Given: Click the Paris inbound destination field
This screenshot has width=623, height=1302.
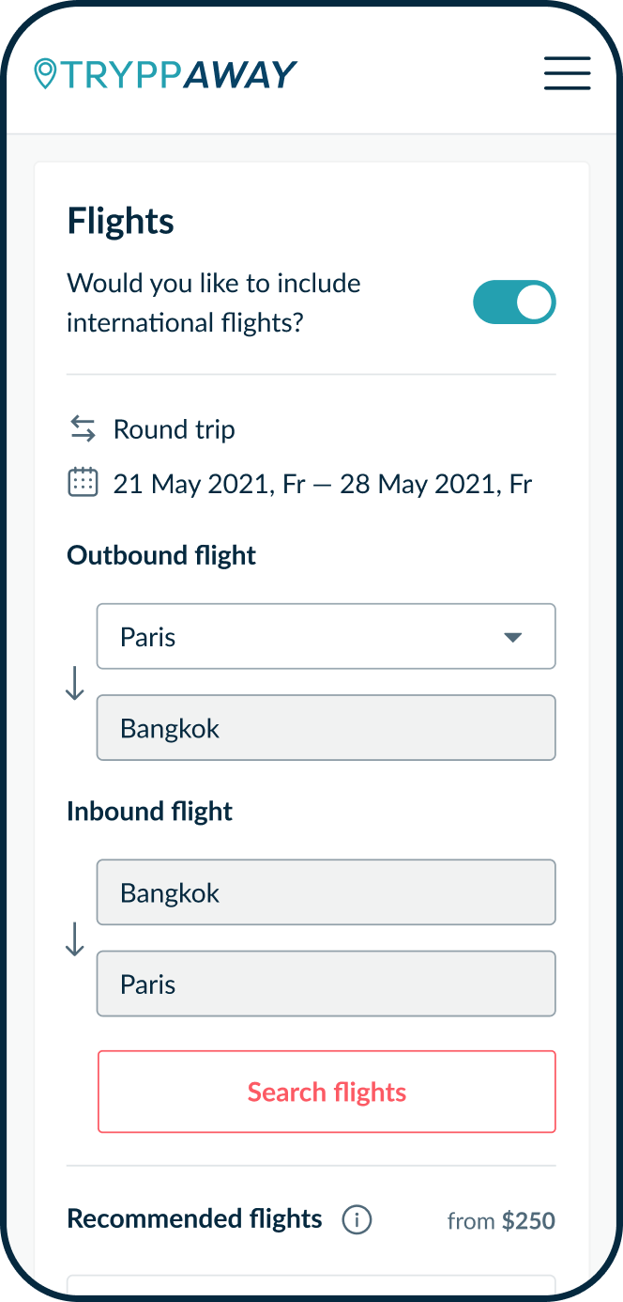Looking at the screenshot, I should coord(327,984).
